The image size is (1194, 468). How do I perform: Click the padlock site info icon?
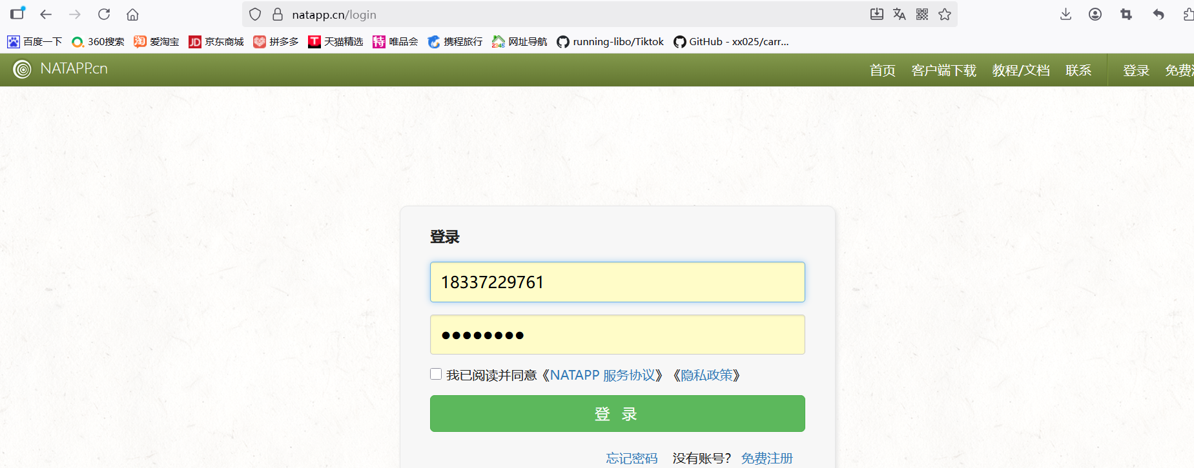pos(278,14)
